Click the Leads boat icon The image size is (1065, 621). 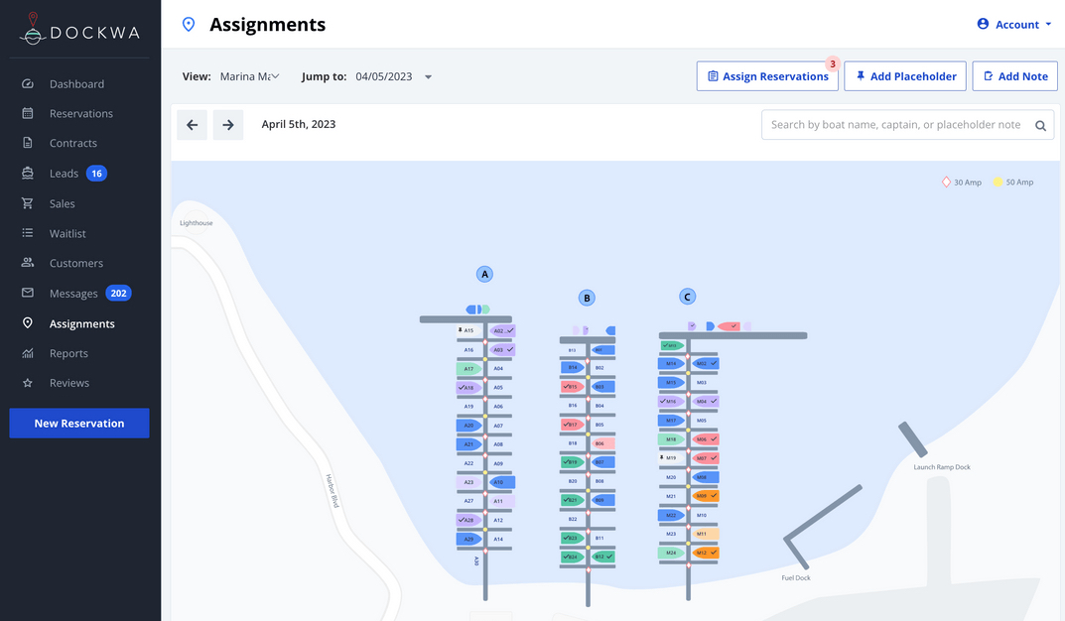(27, 173)
